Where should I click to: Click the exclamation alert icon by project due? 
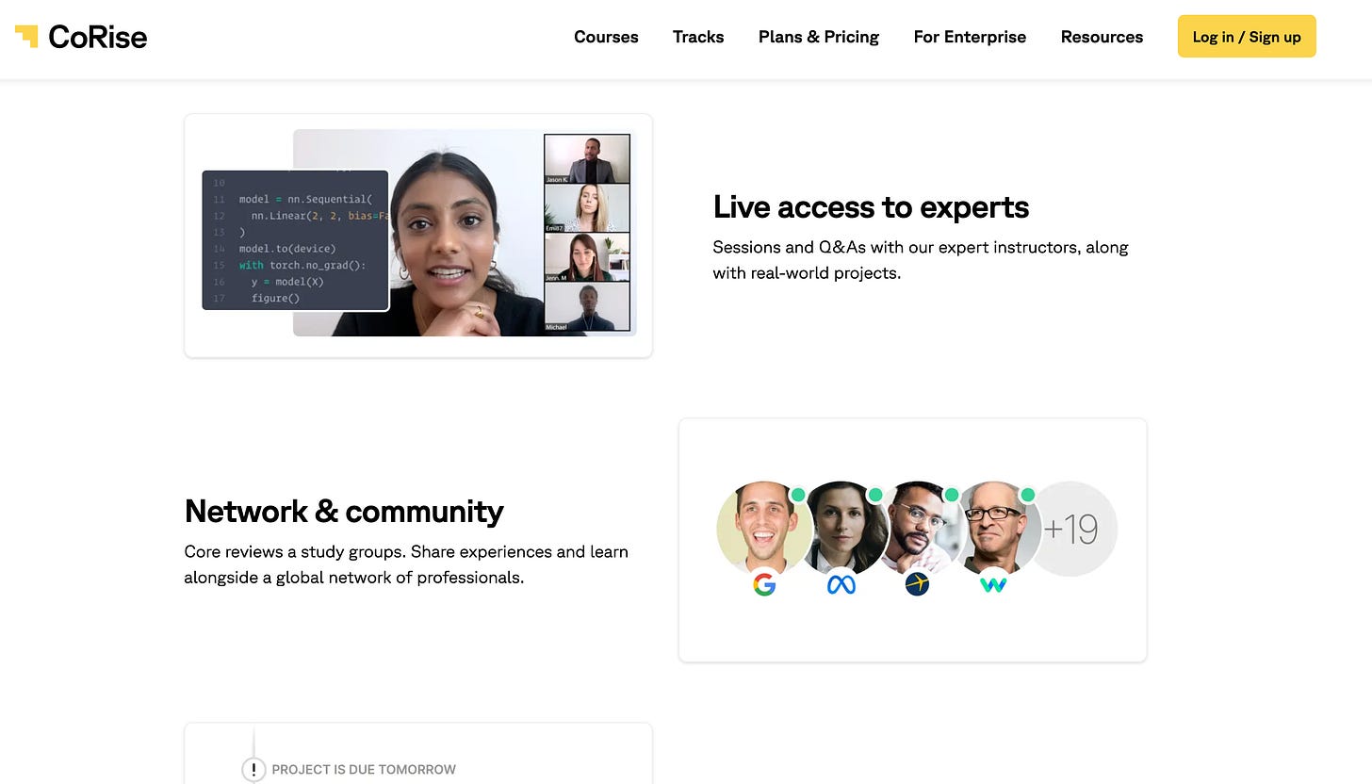[x=253, y=770]
